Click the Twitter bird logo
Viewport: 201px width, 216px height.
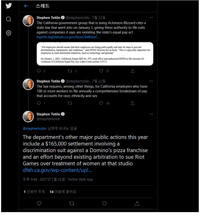pyautogui.click(x=8, y=6)
